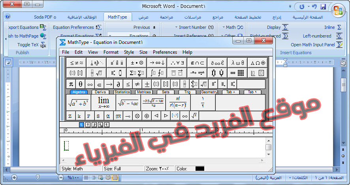Open the miscellaneous symbols palette (∂∞ℓ)

pos(217,63)
